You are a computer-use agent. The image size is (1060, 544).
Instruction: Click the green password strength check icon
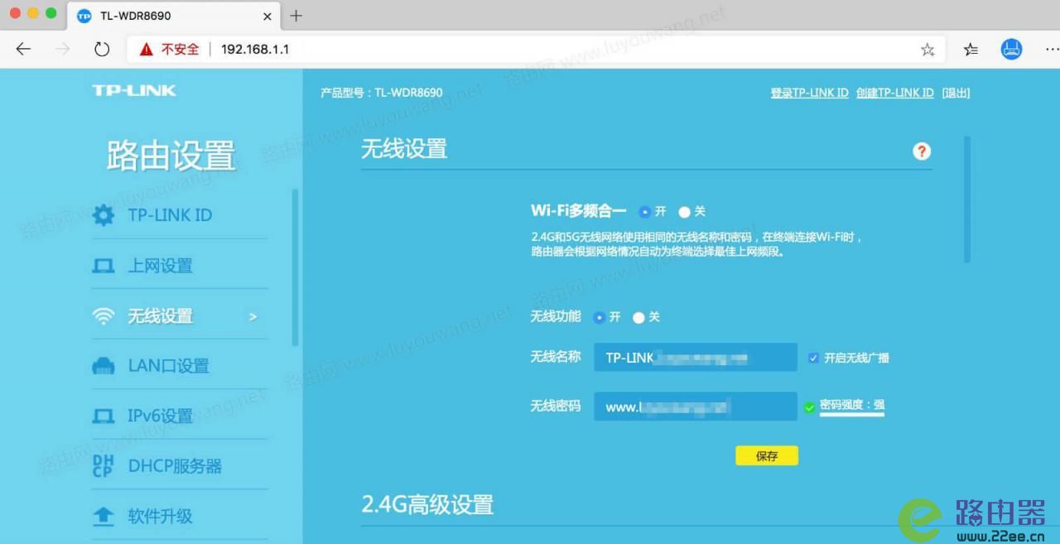coord(810,407)
